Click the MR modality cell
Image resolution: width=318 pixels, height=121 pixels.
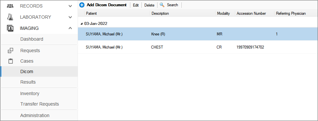219,34
